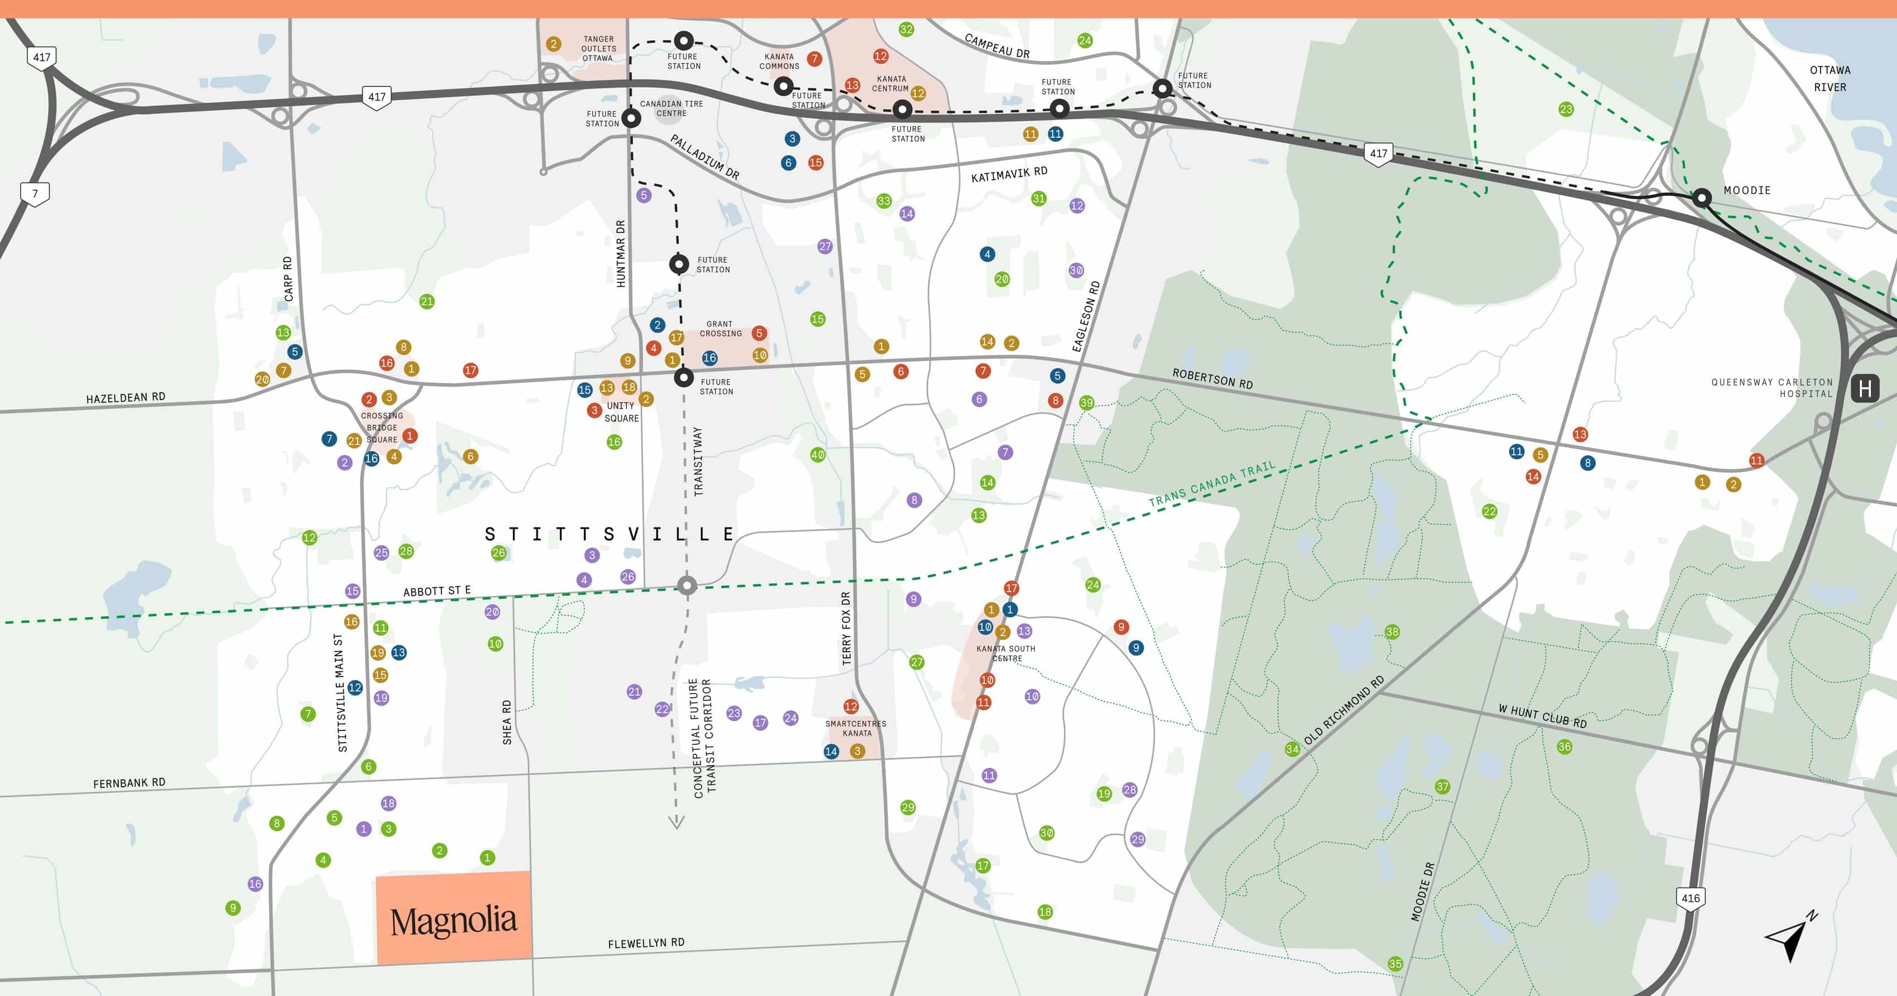The image size is (1897, 996).
Task: Select red marker 7 at Kanata Commons
Action: 815,59
